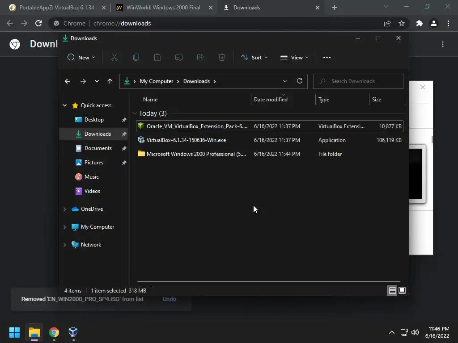
Task: Click My Computer in the address breadcrumb
Action: tap(157, 81)
